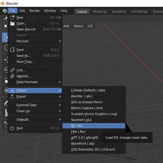The height and width of the screenshot is (163, 163).
Task: Click the Import download-arrow icon
Action: (12, 91)
